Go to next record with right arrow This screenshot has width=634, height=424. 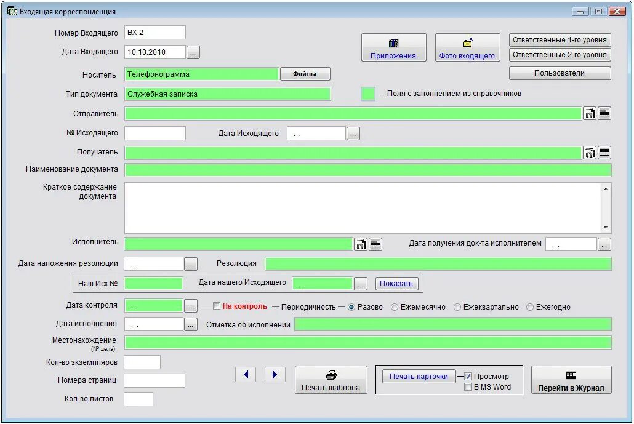(275, 375)
